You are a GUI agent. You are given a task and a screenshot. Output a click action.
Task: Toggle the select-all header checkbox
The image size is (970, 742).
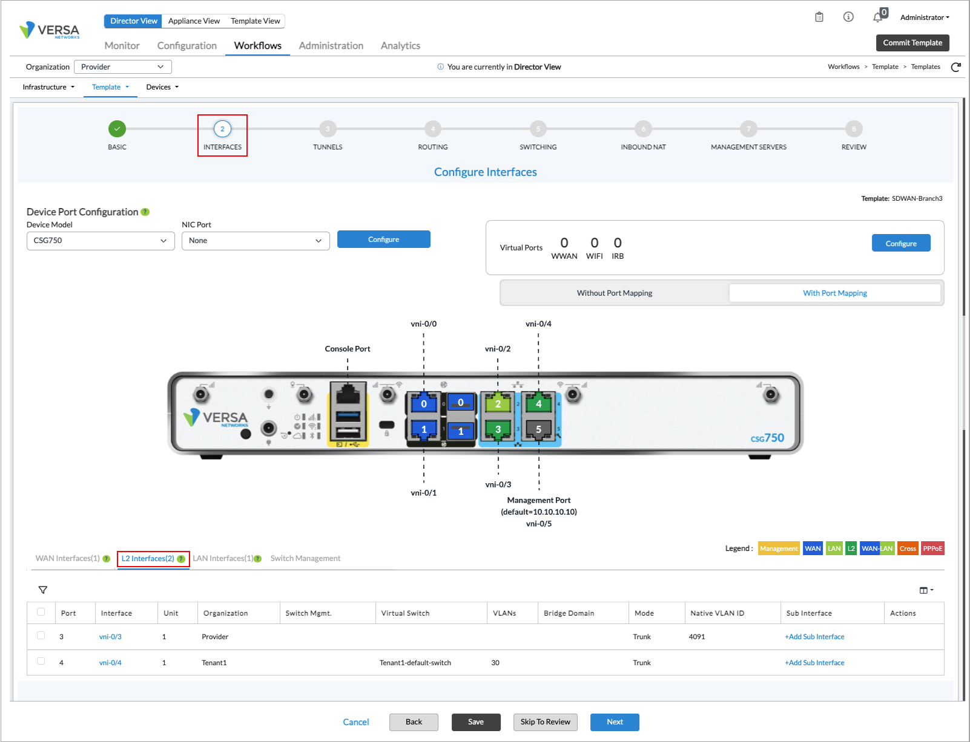(x=41, y=612)
